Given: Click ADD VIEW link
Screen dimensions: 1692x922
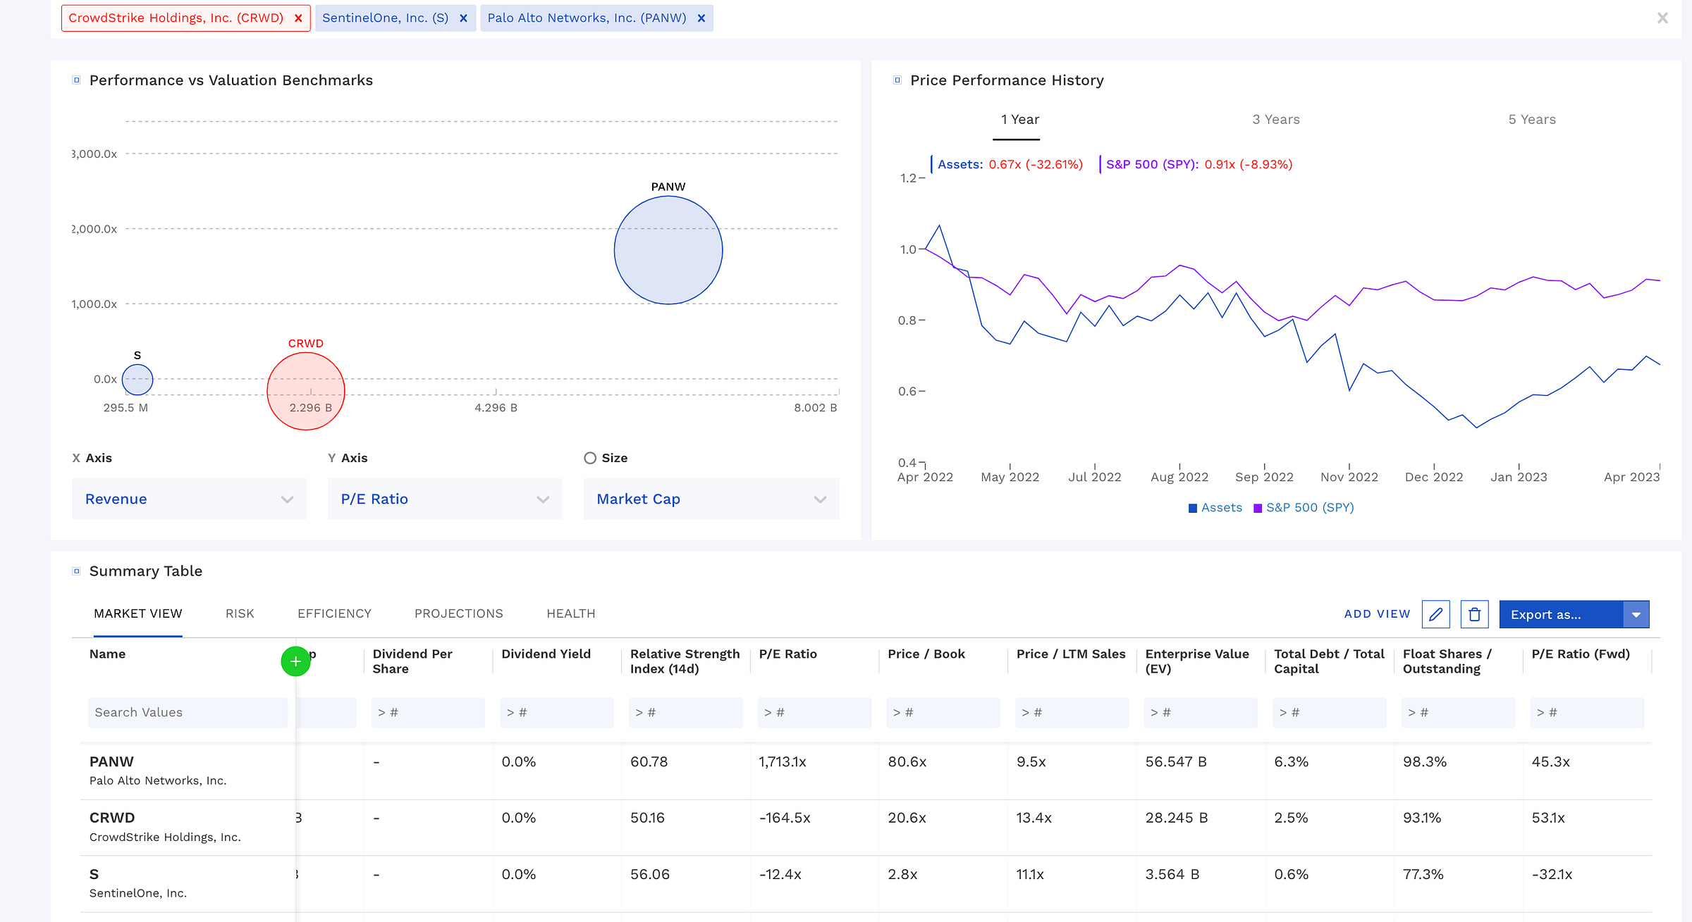Looking at the screenshot, I should coord(1377,614).
